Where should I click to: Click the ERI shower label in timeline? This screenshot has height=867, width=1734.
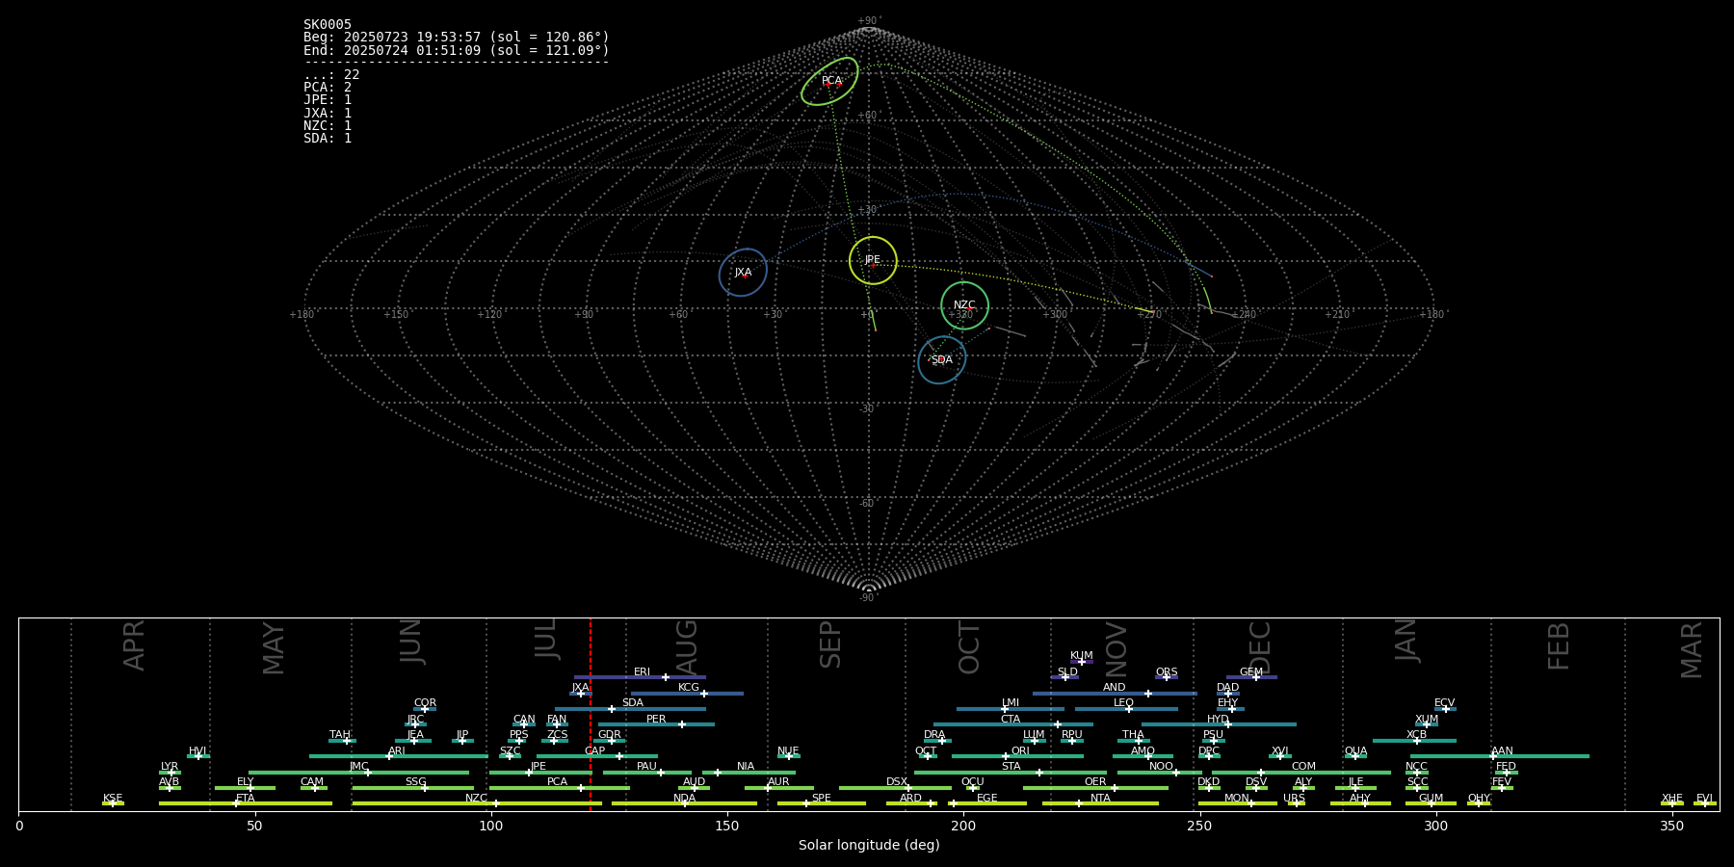point(643,672)
